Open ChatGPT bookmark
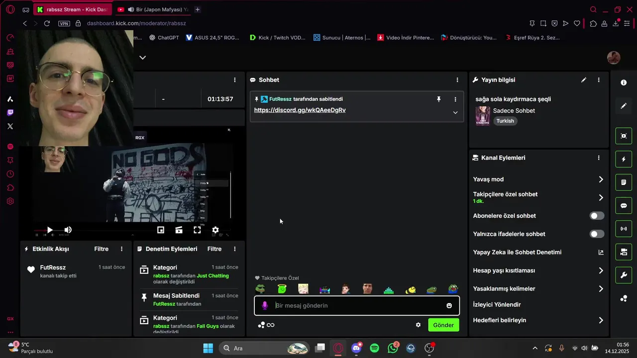 164,37
